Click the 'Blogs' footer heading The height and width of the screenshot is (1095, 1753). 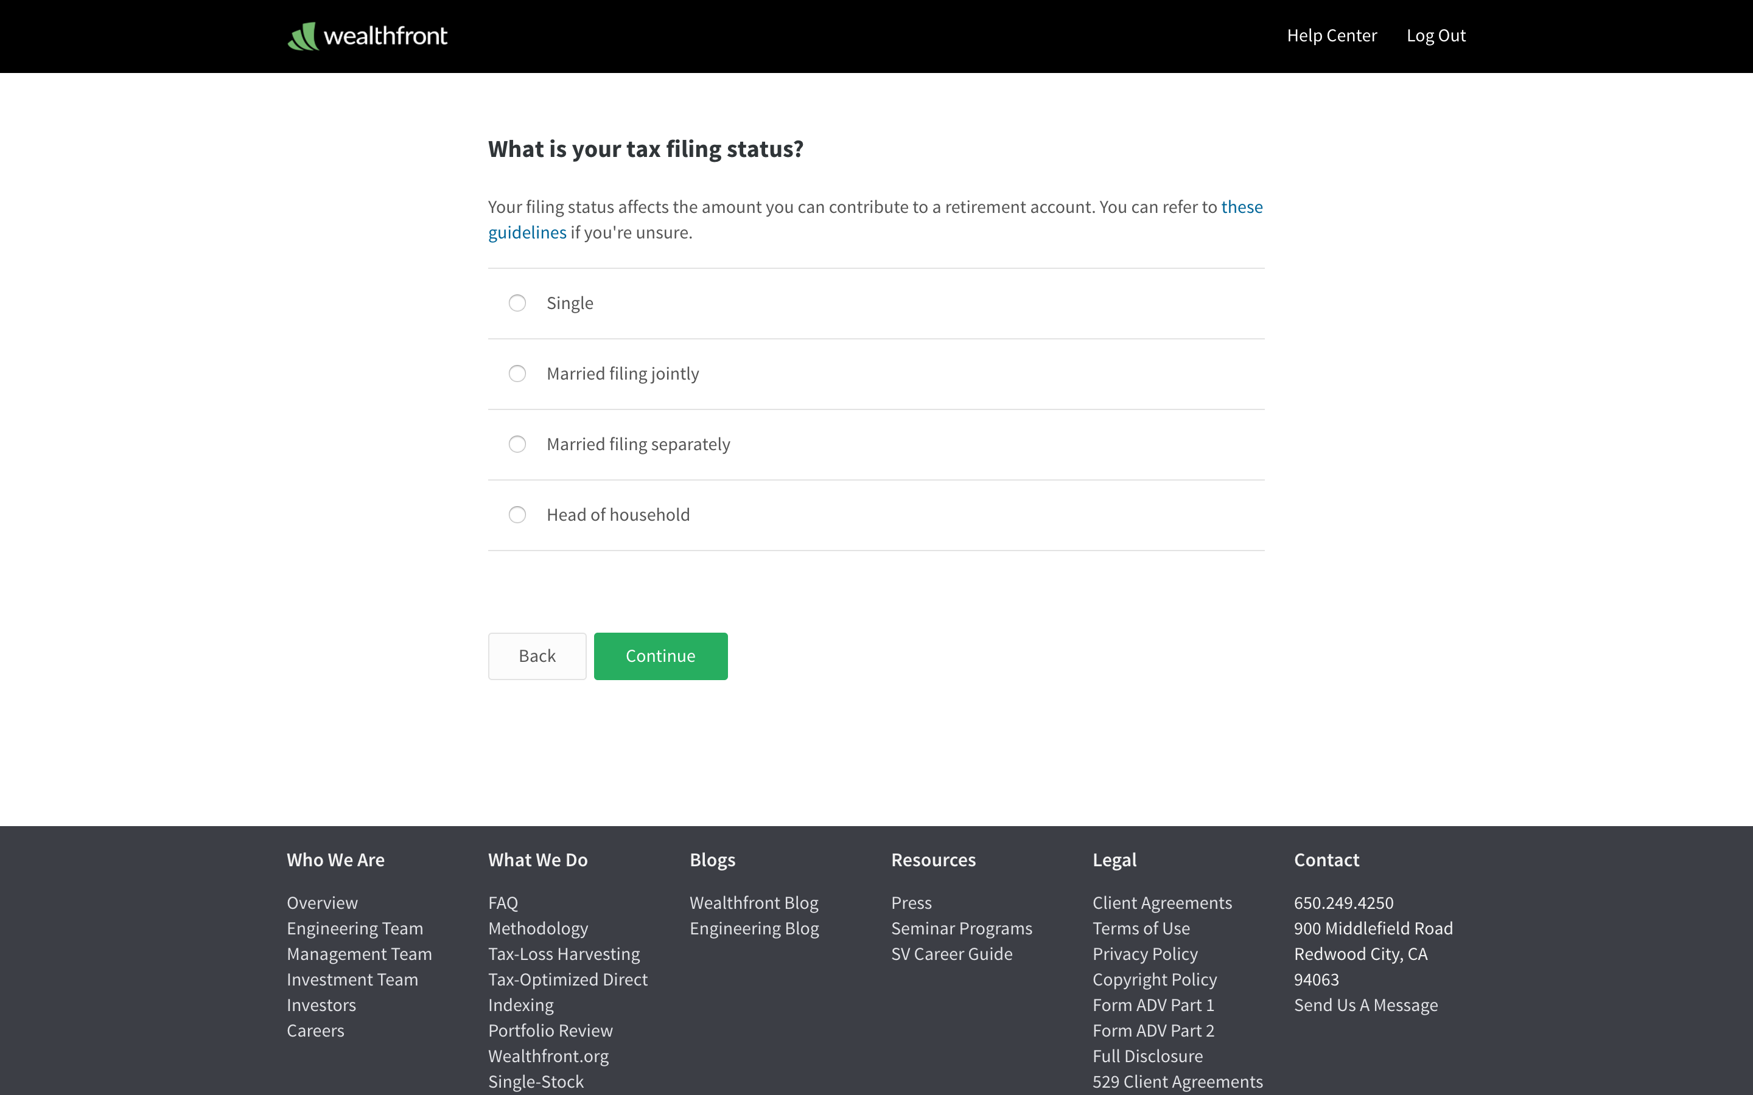tap(712, 860)
